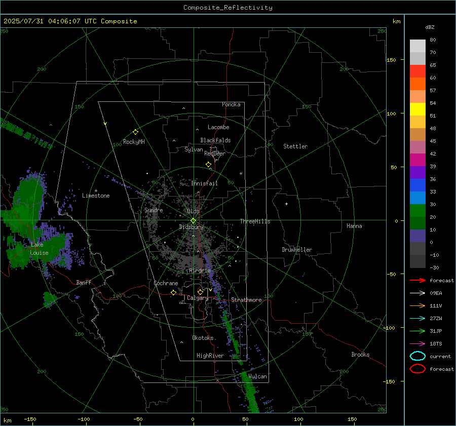456x426 pixels.
Task: Click the Drumheller city label
Action: (297, 250)
